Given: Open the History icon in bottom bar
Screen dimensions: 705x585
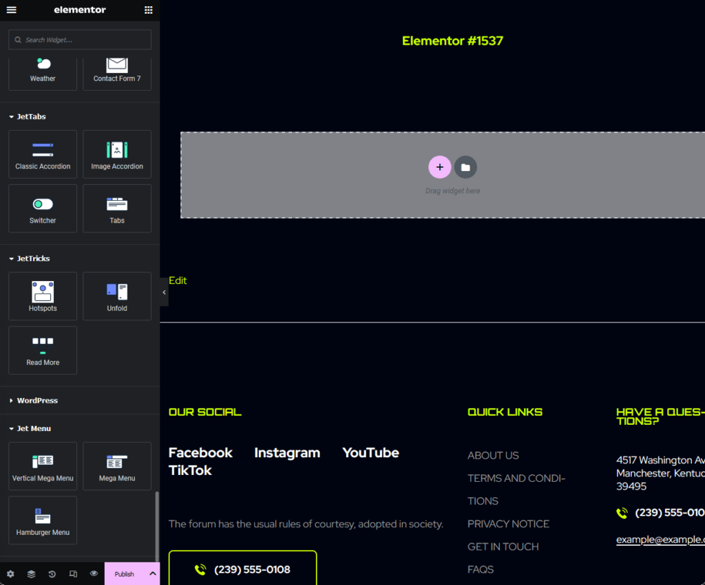Looking at the screenshot, I should pyautogui.click(x=52, y=574).
